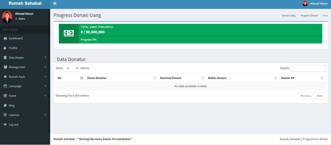Sort the table by the No column
The height and width of the screenshot is (145, 331).
(70, 78)
